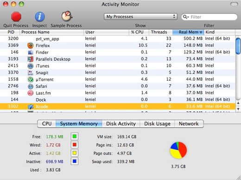Click the Parallels Desktop icon in list
The width and height of the screenshot is (241, 180).
pyautogui.click(x=31, y=59)
